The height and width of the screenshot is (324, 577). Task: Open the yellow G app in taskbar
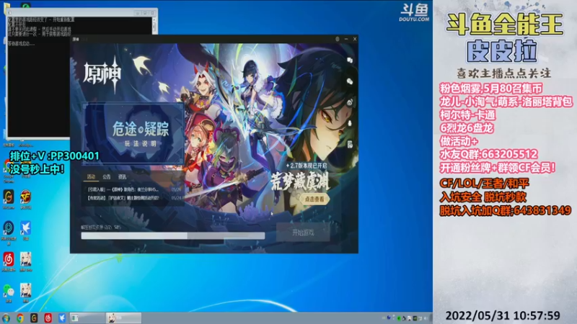(34, 318)
